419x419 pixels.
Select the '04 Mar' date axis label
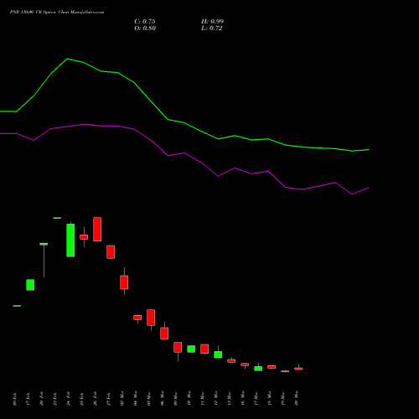(136, 398)
